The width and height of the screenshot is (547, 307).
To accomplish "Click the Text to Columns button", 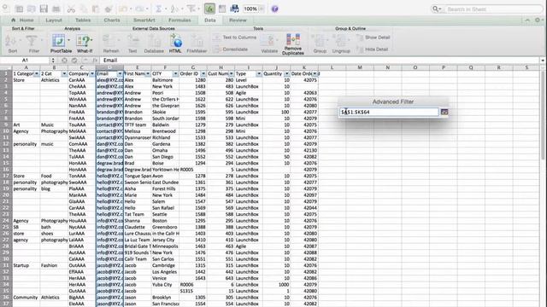I will coord(235,38).
